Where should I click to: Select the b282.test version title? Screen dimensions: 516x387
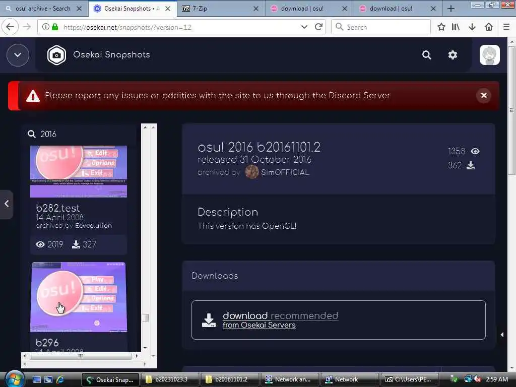tap(58, 208)
